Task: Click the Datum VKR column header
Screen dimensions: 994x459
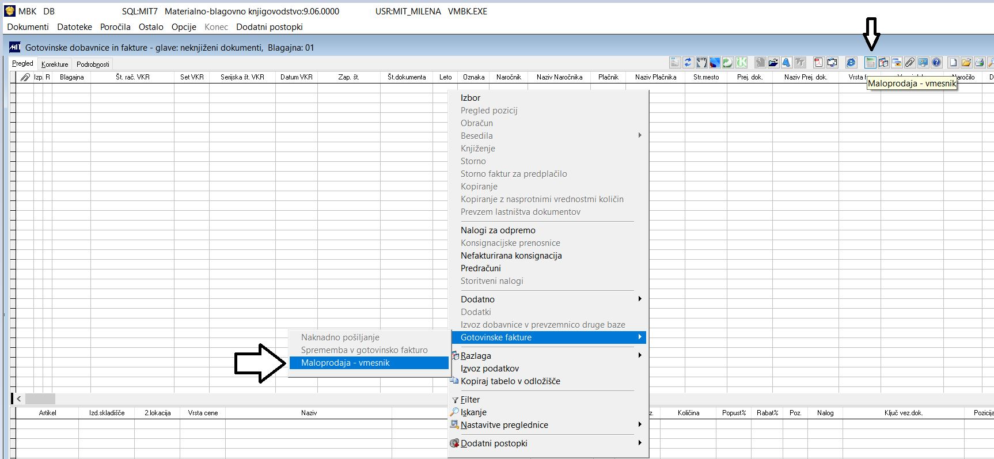Action: (297, 77)
